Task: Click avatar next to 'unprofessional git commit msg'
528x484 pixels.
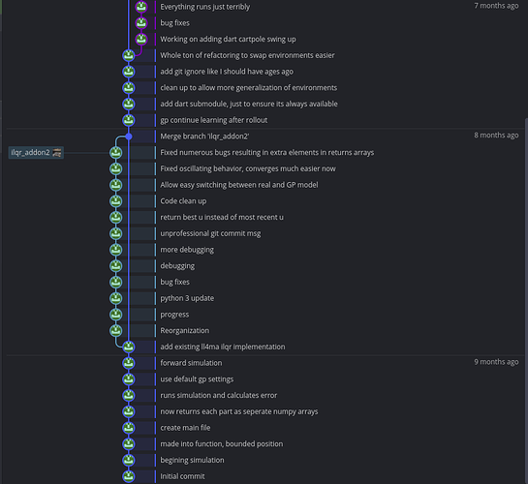Action: click(116, 233)
